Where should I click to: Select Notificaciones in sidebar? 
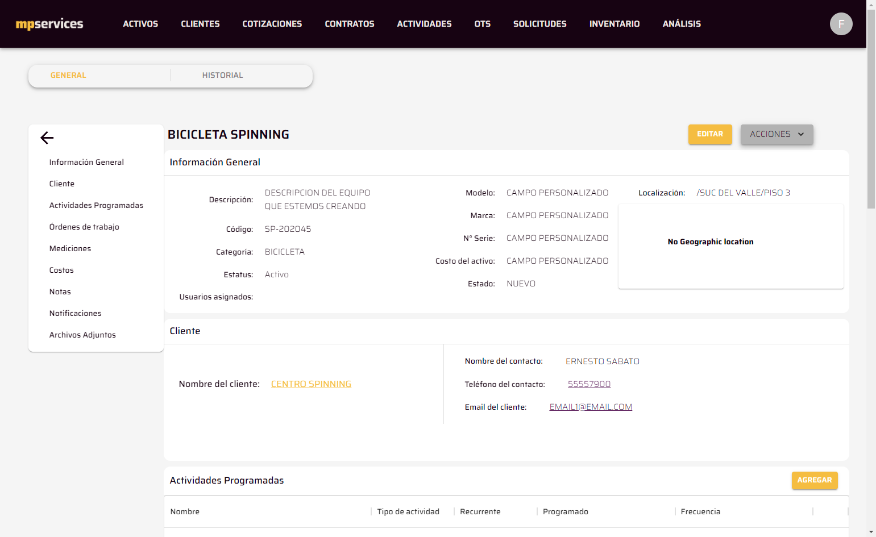pos(75,313)
